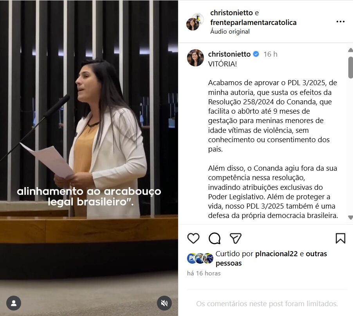
Task: Open christonietto username in caption
Action: pyautogui.click(x=229, y=54)
